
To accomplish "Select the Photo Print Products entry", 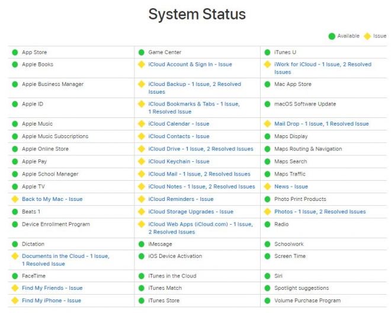I will 300,199.
